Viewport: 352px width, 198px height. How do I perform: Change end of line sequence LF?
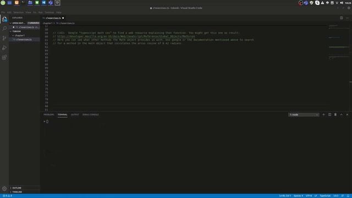click(x=315, y=196)
